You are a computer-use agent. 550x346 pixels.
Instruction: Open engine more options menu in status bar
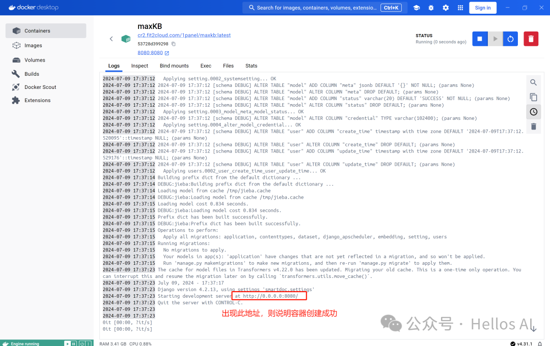[x=89, y=343]
